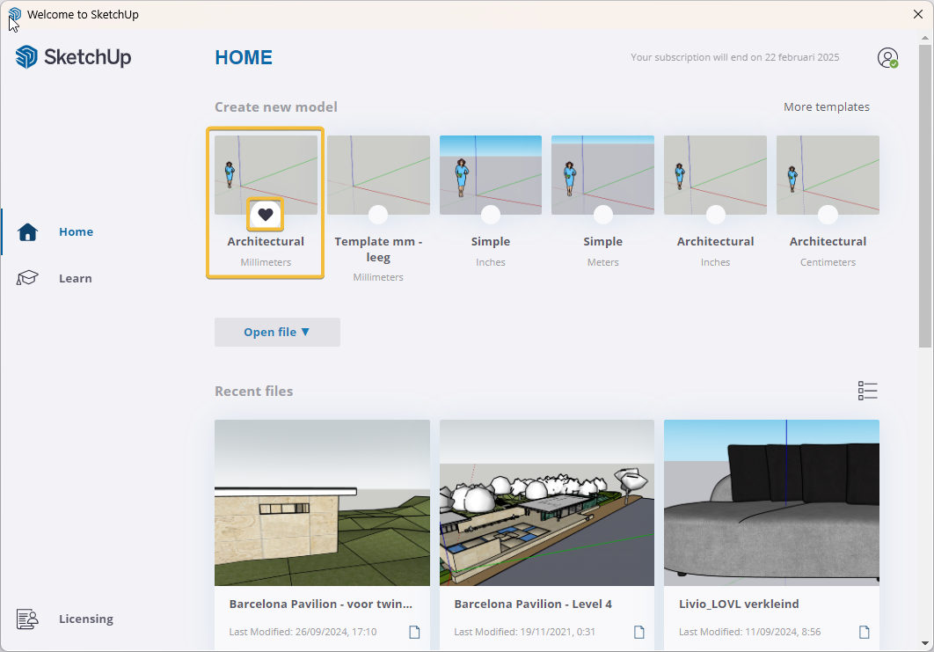Viewport: 934px width, 652px height.
Task: Click file icon on Barcelona Pavilion voor twin card
Action: tap(414, 632)
